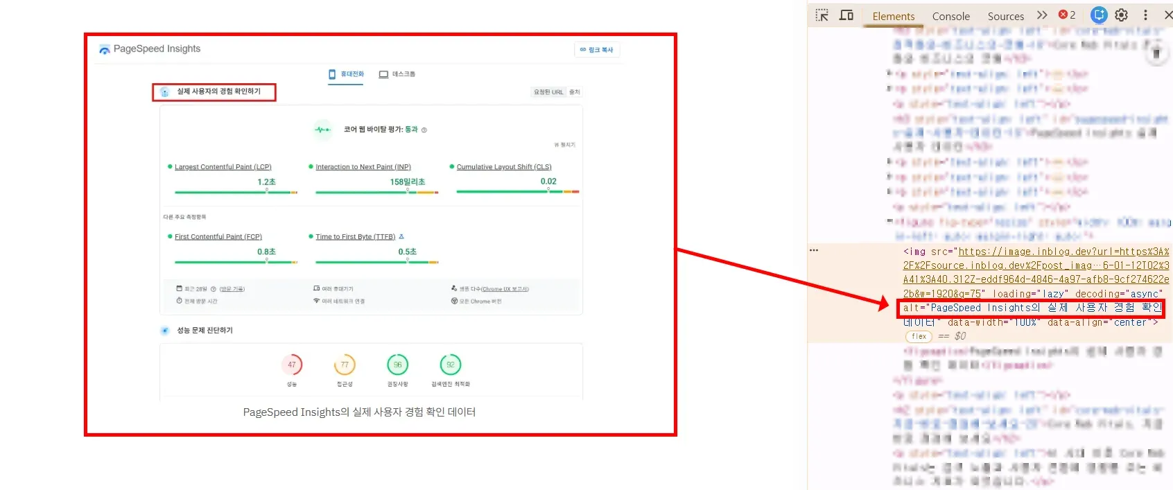Click 펼치기 to expand the vitals view
1173x490 pixels.
pyautogui.click(x=565, y=145)
